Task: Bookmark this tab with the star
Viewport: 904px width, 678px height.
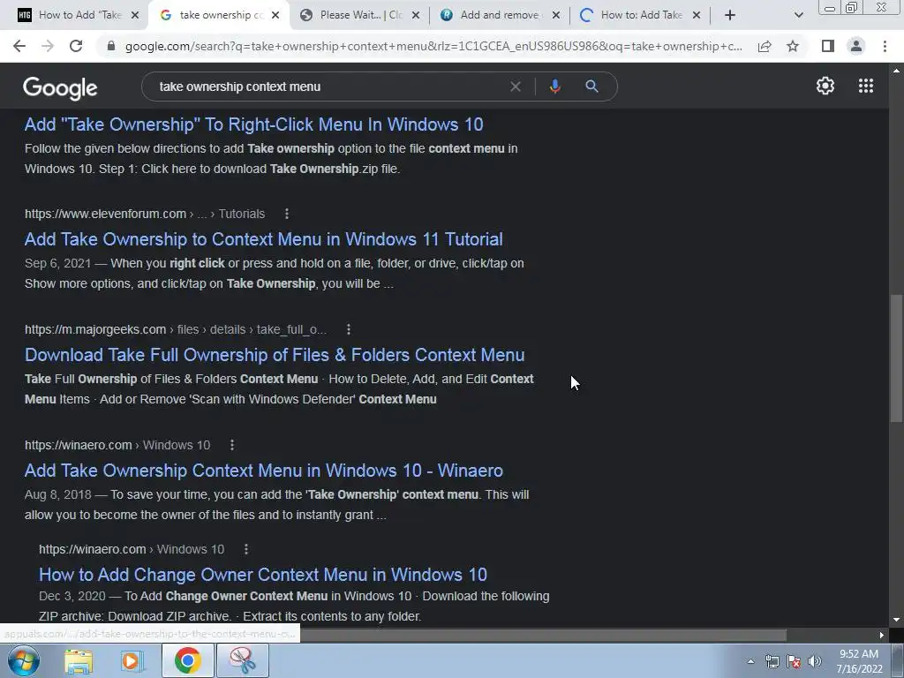Action: pyautogui.click(x=793, y=46)
